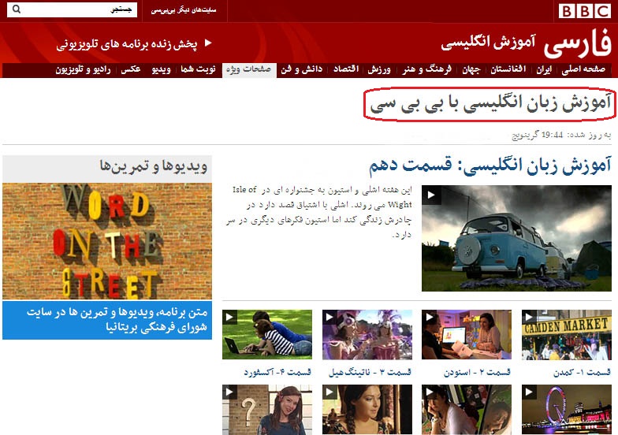Click the BBC logo
Viewport: 618px width, 435px height.
(585, 11)
